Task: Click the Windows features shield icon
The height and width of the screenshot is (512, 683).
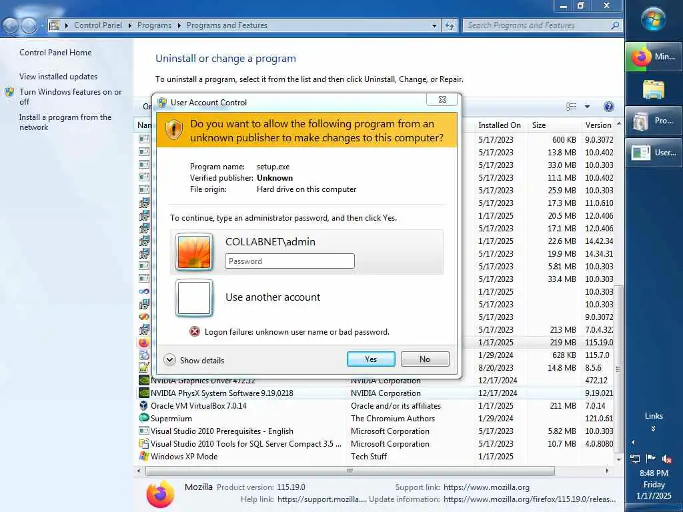Action: pos(9,92)
